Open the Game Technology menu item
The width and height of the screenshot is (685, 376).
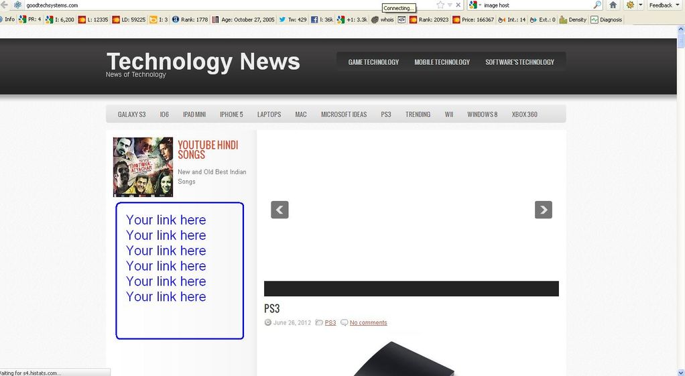point(373,62)
